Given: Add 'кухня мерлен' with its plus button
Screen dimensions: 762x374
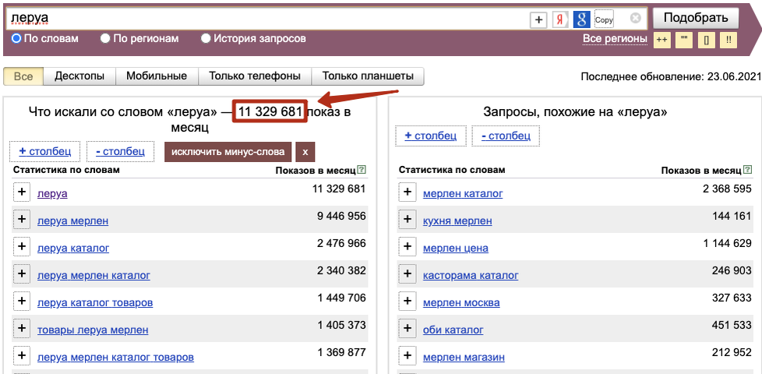Looking at the screenshot, I should point(407,220).
